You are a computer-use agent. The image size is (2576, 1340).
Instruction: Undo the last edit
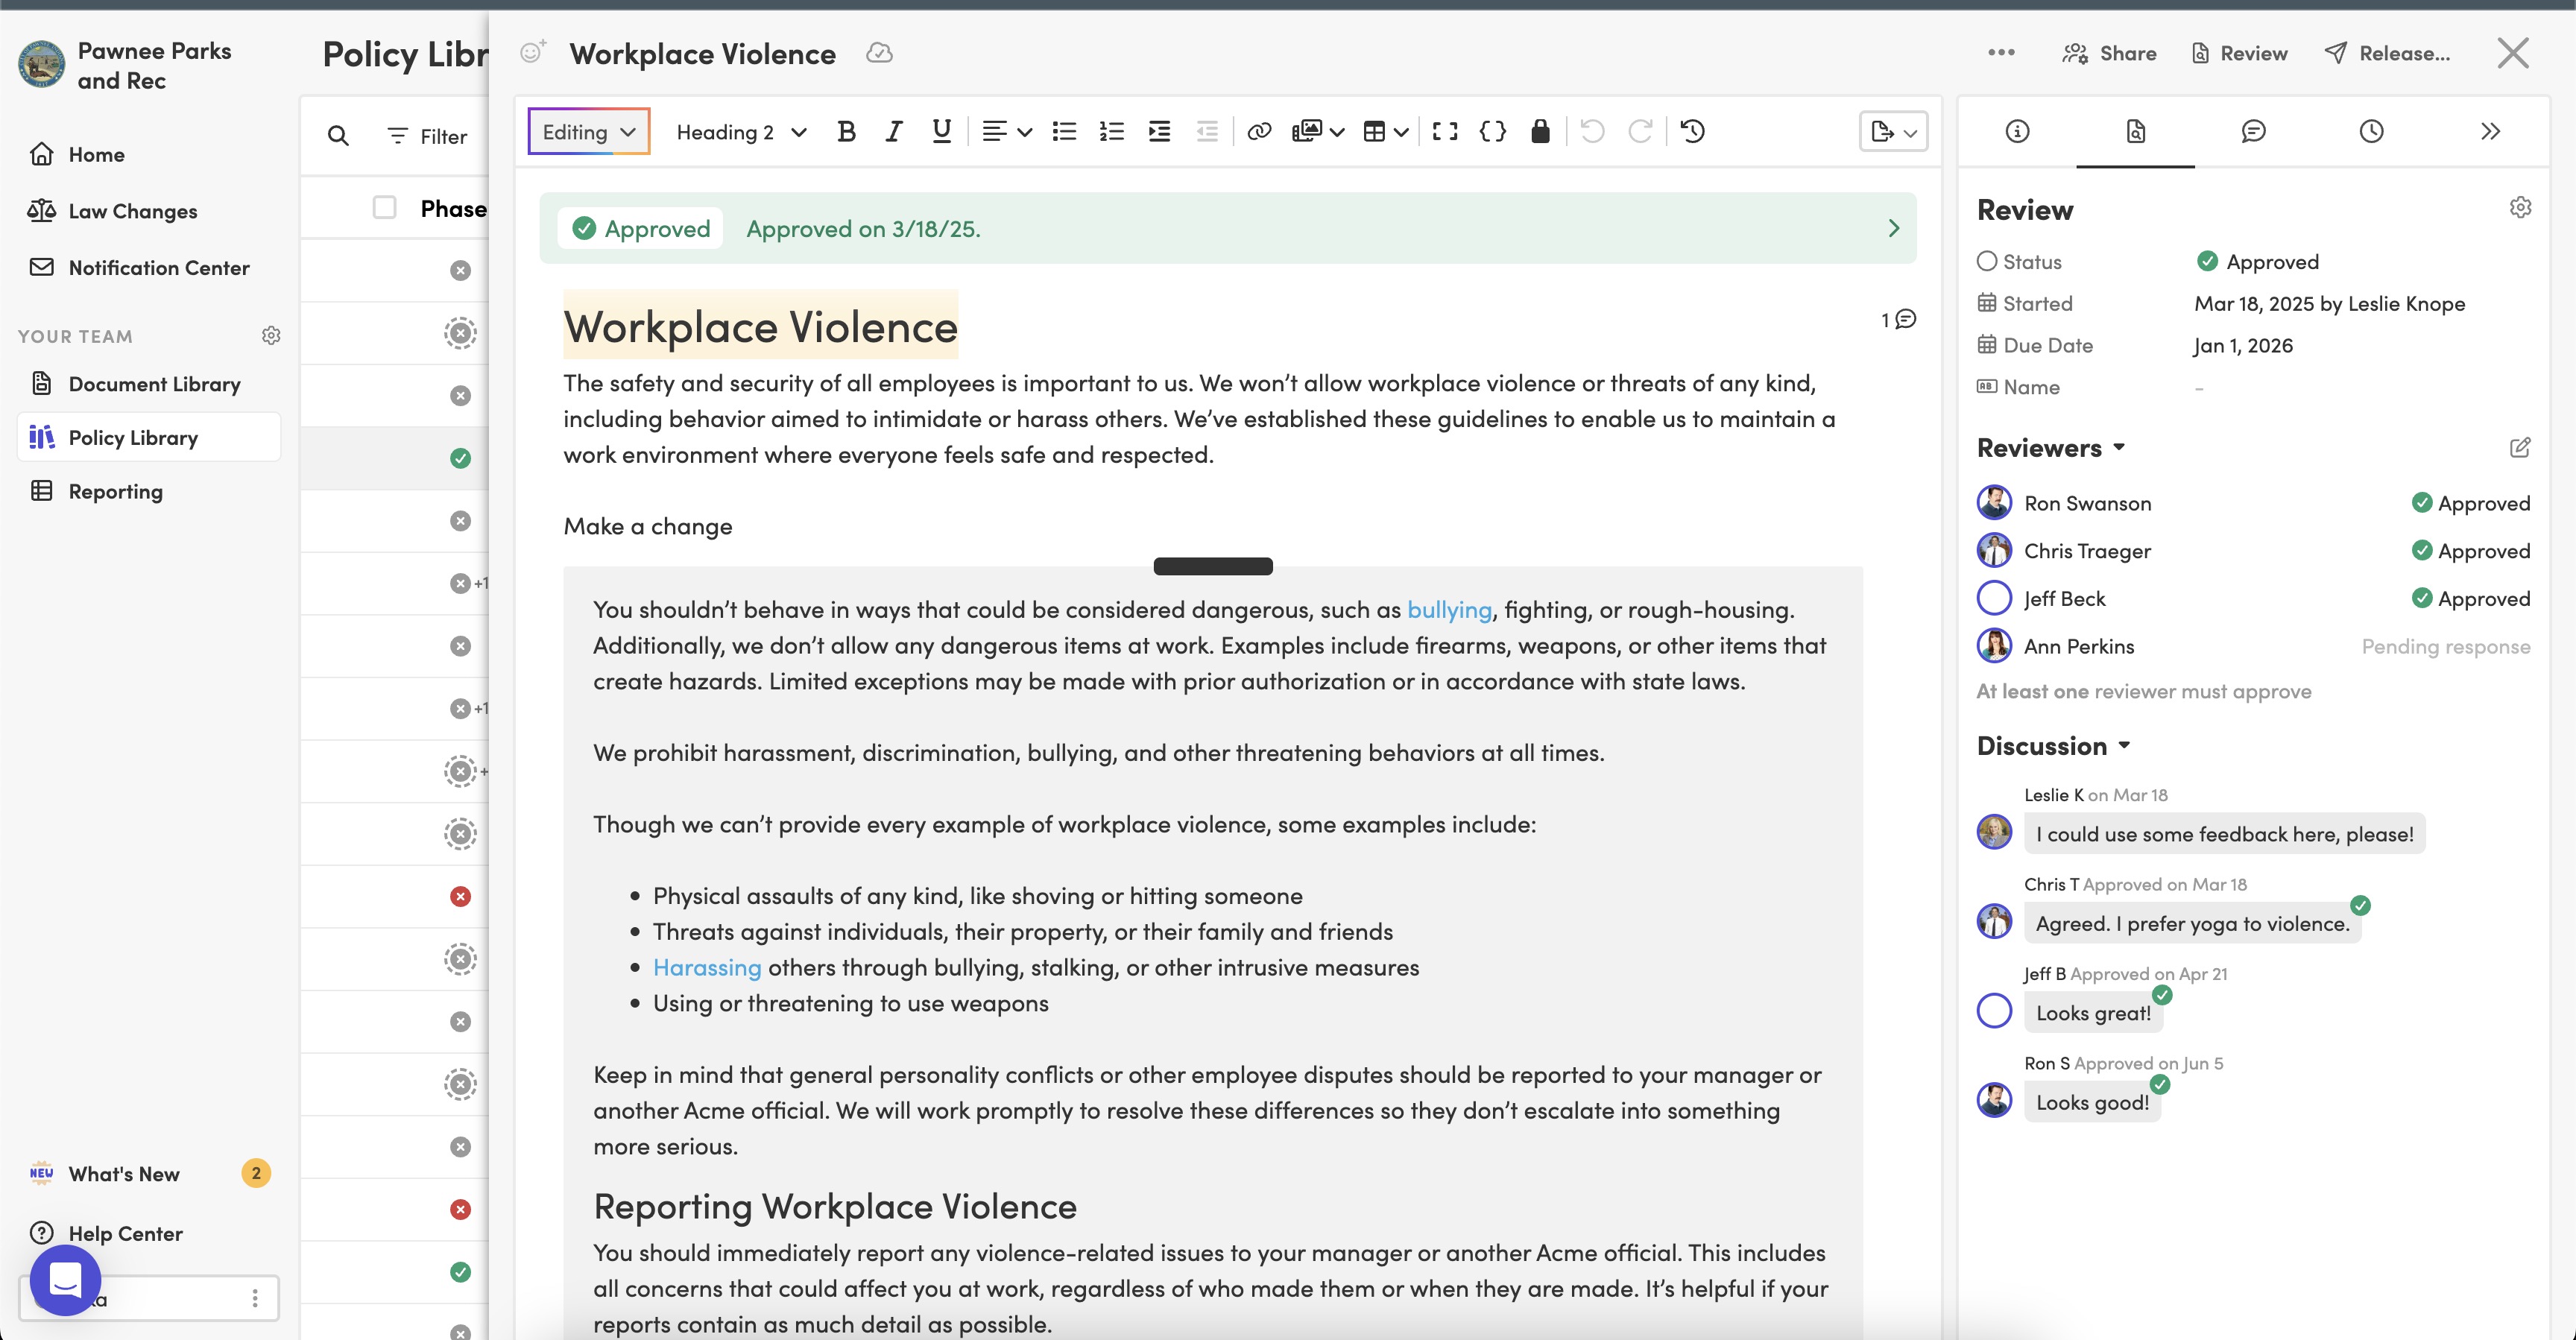point(1592,131)
